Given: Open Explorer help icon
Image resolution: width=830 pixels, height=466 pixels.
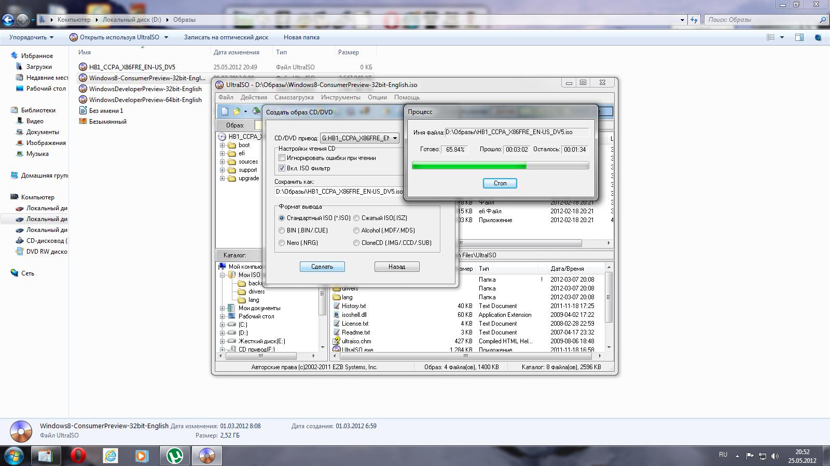Looking at the screenshot, I should click(818, 37).
